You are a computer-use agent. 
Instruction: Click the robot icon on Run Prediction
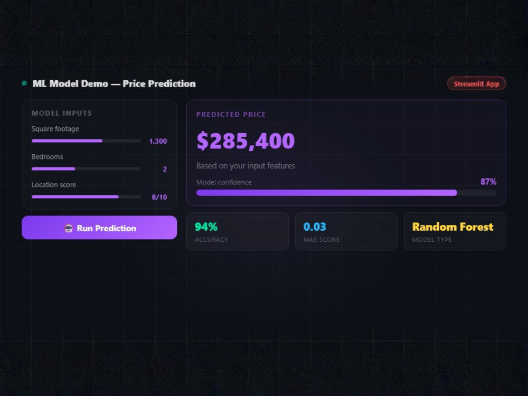pyautogui.click(x=68, y=228)
